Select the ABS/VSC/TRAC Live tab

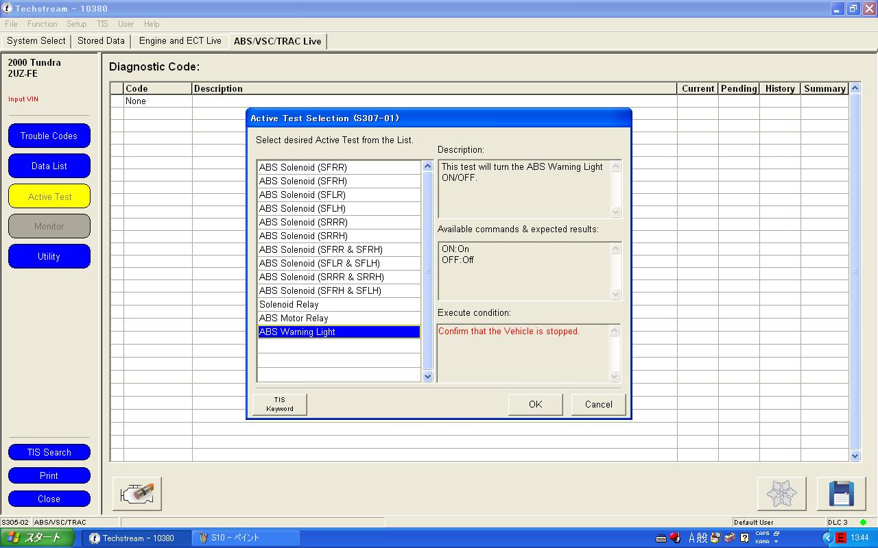[x=278, y=41]
